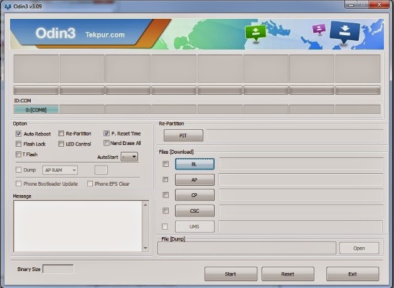Click the UMS button
Image resolution: width=394 pixels, height=288 pixels.
click(x=194, y=227)
